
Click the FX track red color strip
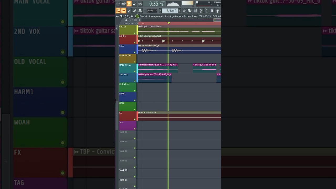tap(137, 116)
